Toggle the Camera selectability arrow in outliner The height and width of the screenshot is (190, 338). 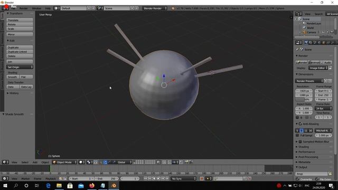[327, 32]
